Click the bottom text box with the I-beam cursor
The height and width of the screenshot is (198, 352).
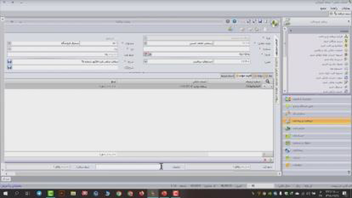[x=128, y=167]
